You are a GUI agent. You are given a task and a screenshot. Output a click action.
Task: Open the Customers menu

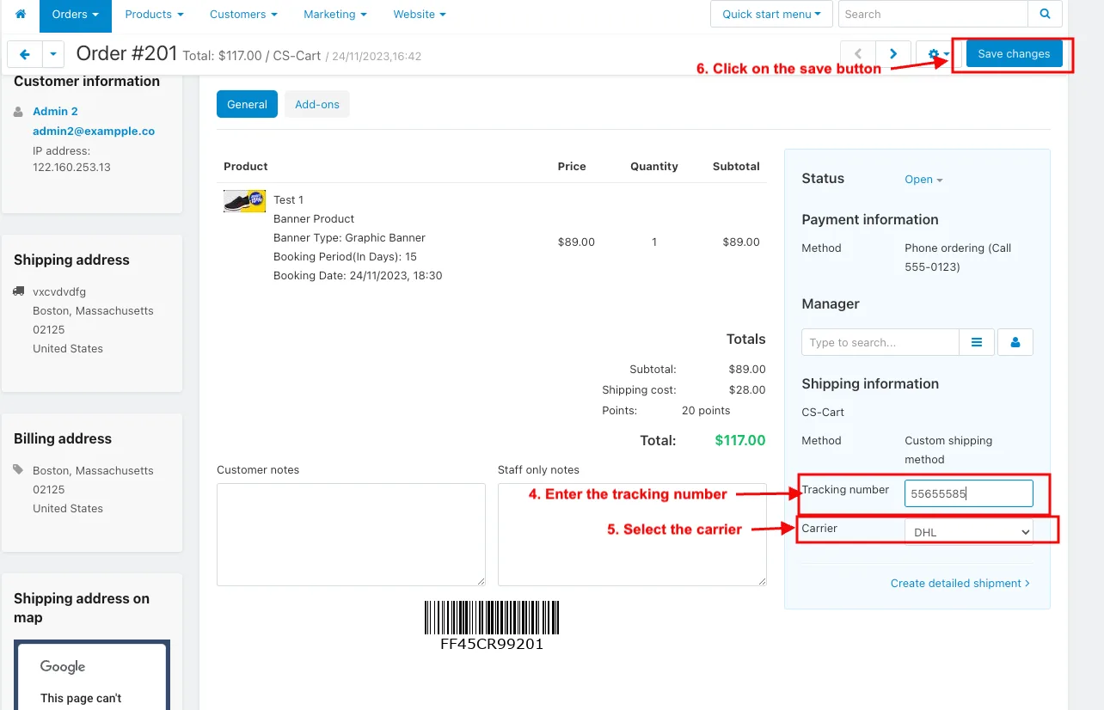[x=244, y=15]
